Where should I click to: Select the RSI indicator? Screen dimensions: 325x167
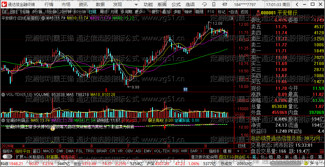[176, 151]
